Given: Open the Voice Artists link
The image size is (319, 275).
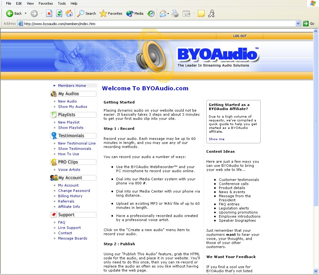Looking at the screenshot, I should (69, 170).
